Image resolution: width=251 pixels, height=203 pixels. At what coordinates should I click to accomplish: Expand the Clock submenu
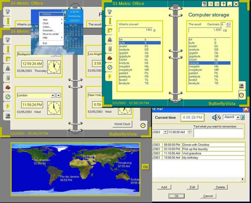click(x=52, y=23)
